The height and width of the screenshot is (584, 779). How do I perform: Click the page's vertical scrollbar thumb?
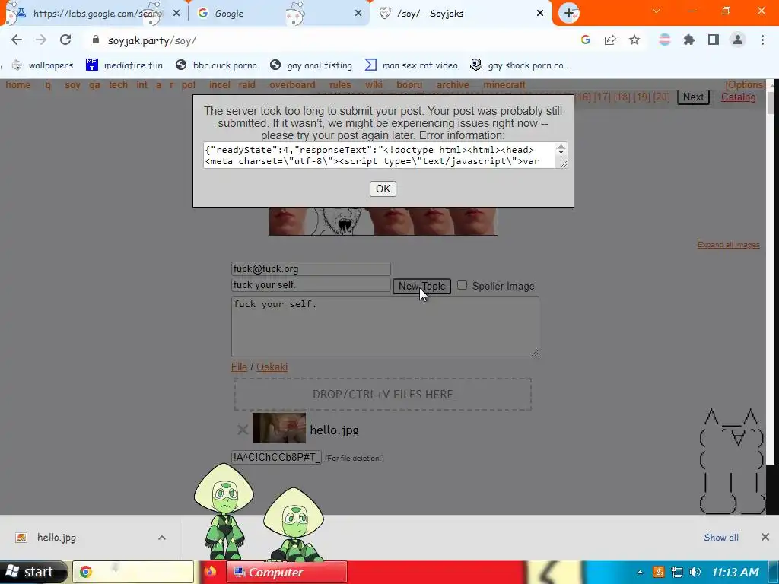tap(771, 103)
